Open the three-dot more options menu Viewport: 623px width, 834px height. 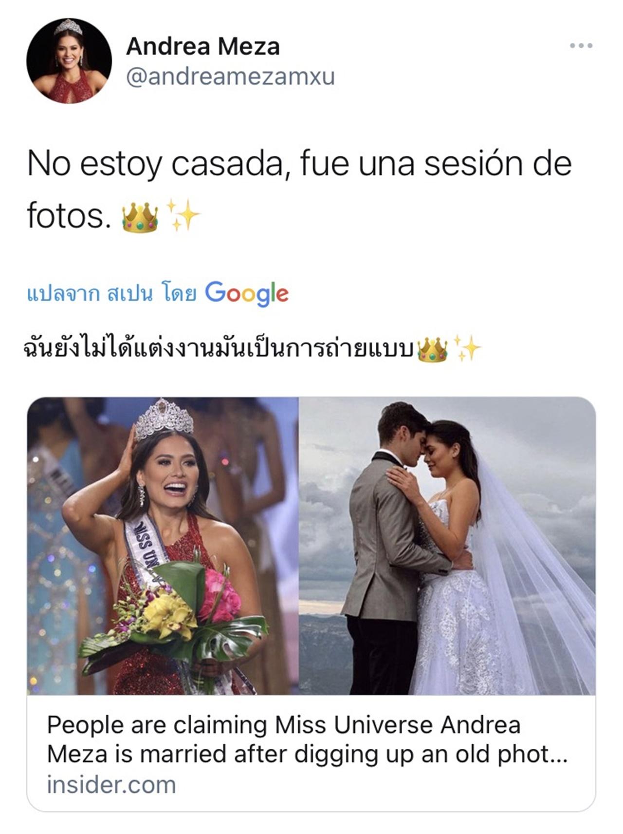(x=581, y=46)
